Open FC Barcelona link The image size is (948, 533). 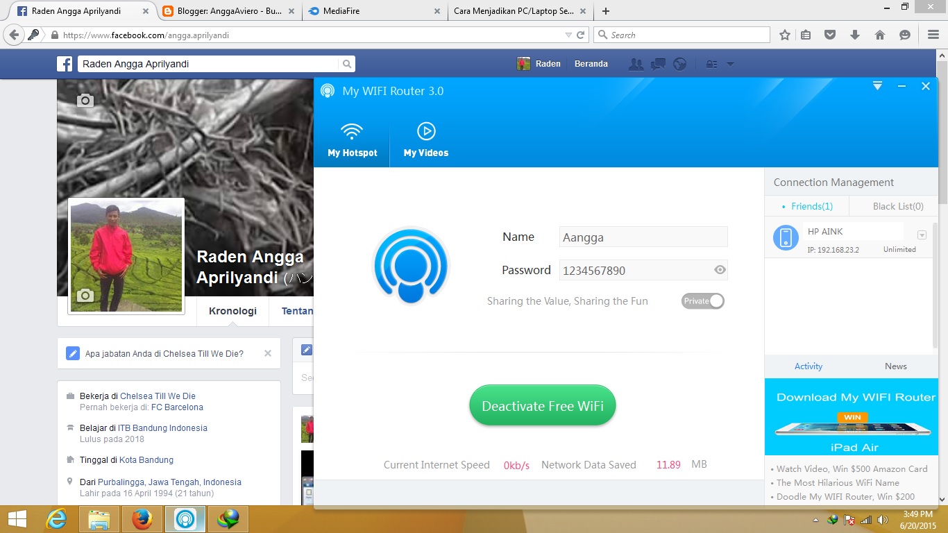tap(177, 407)
